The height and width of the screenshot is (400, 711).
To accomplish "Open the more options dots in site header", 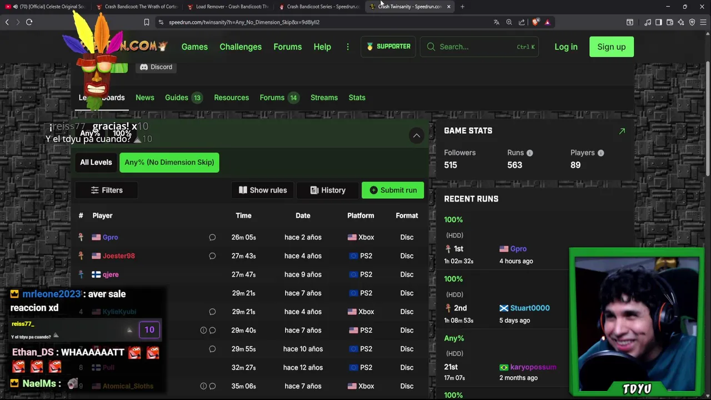I will 348,47.
